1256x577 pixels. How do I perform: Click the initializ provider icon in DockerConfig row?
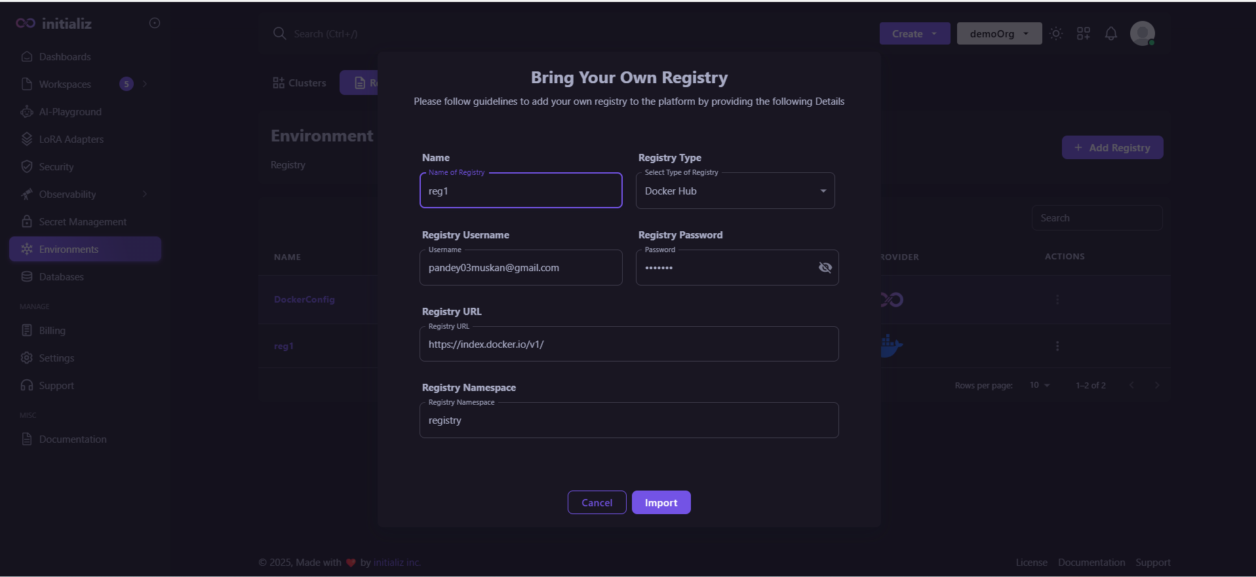(x=892, y=300)
